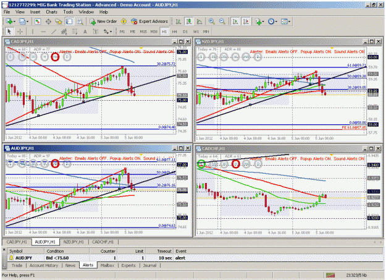Open the Account History tab
The height and width of the screenshot is (280, 386).
tap(44, 265)
